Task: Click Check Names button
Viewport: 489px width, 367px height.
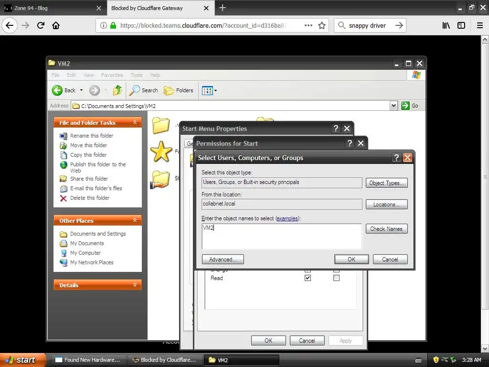Action: [386, 229]
